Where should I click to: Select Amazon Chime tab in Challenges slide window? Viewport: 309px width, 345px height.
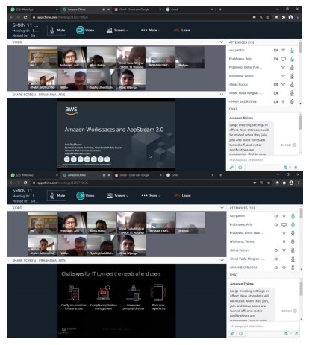point(86,175)
